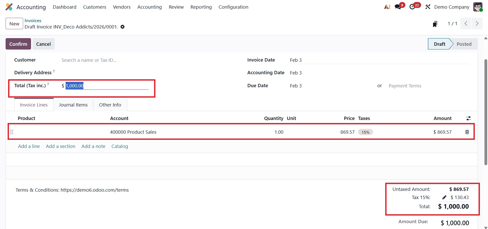The width and height of the screenshot is (488, 229).
Task: Delete the invoice line using trash icon
Action: 467,132
